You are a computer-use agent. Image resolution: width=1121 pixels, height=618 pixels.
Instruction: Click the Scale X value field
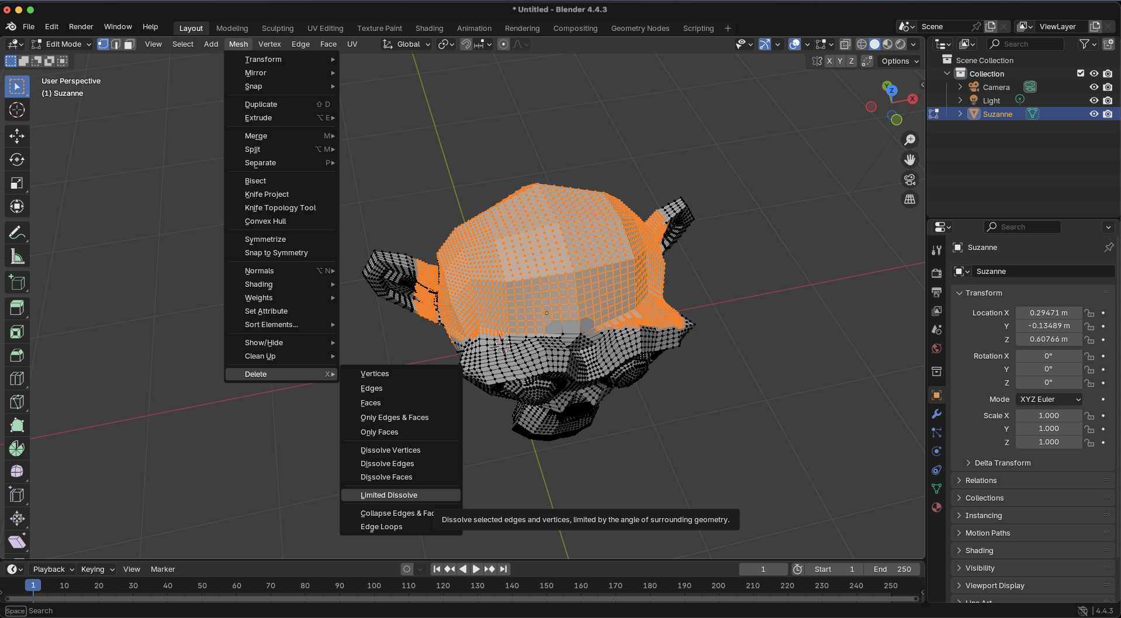[1049, 415]
